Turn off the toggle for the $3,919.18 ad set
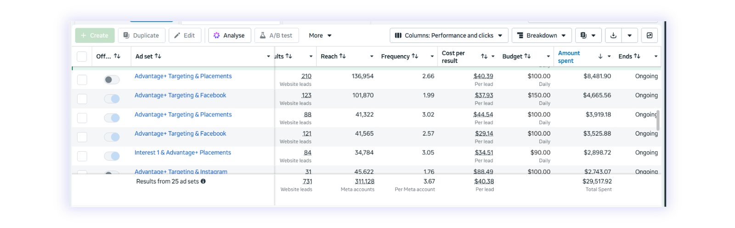 point(112,118)
